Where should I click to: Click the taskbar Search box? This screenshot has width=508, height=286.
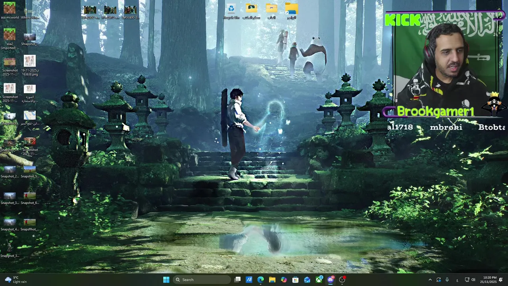point(202,280)
